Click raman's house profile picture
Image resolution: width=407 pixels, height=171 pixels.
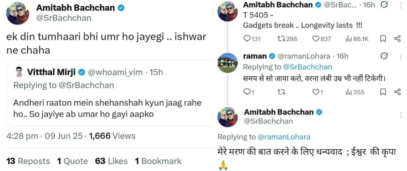click(x=227, y=62)
